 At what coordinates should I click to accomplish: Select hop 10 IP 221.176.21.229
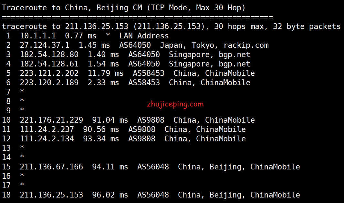(52, 120)
